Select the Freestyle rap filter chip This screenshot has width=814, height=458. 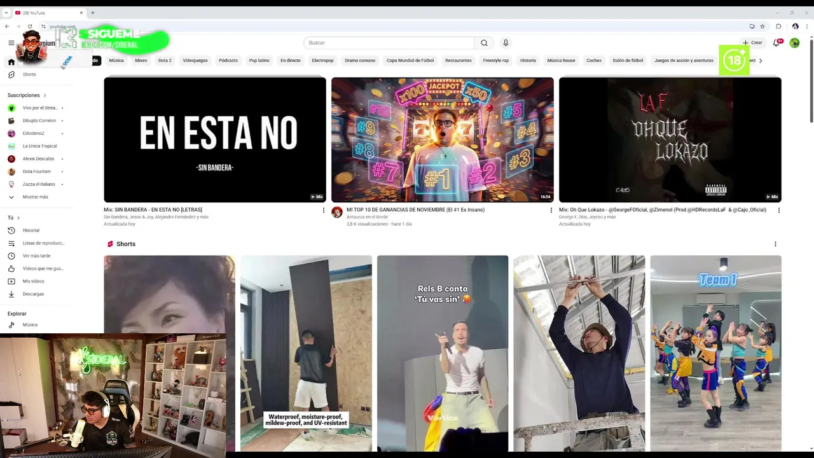click(x=495, y=60)
